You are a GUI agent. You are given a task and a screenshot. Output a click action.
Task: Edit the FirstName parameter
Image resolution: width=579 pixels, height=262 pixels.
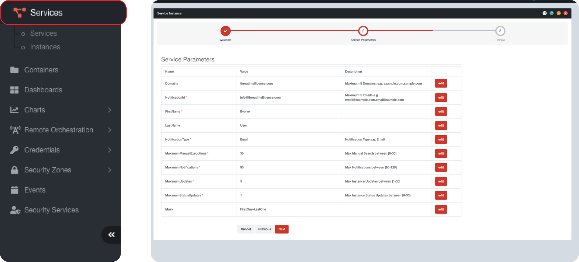pyautogui.click(x=441, y=111)
